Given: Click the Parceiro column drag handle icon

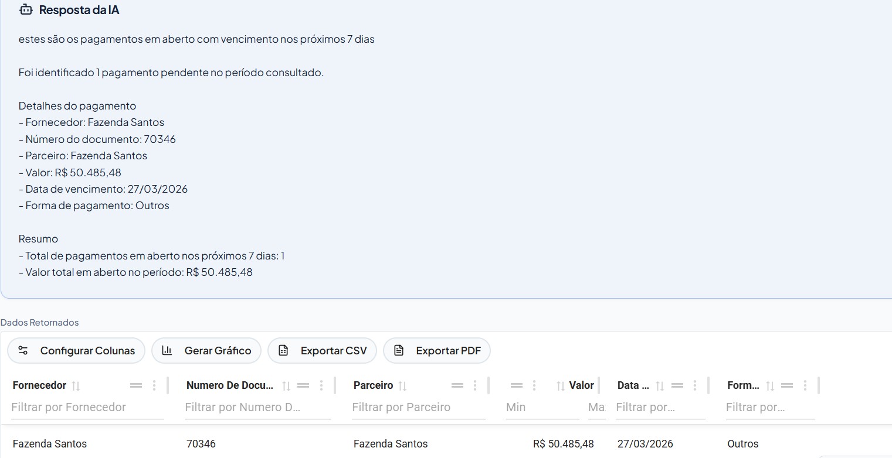Looking at the screenshot, I should pos(457,385).
